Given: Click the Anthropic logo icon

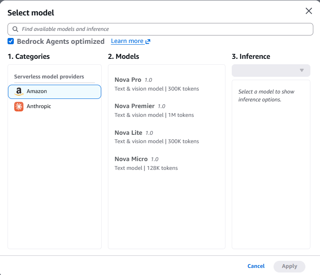Looking at the screenshot, I should (19, 106).
